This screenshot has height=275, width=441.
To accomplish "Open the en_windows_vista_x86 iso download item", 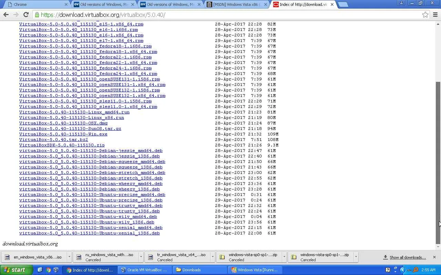I will coord(34,257).
